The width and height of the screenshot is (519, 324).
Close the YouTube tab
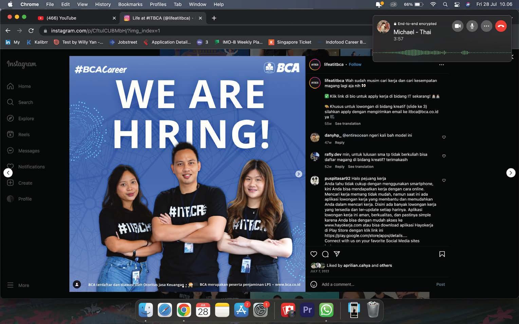click(x=114, y=18)
